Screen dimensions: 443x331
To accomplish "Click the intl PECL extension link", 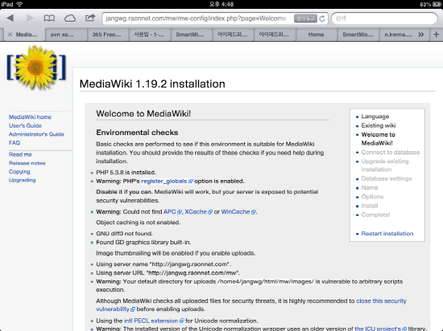I will tap(154, 321).
